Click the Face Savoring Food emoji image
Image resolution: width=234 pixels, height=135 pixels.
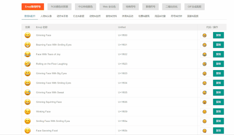(x=28, y=131)
